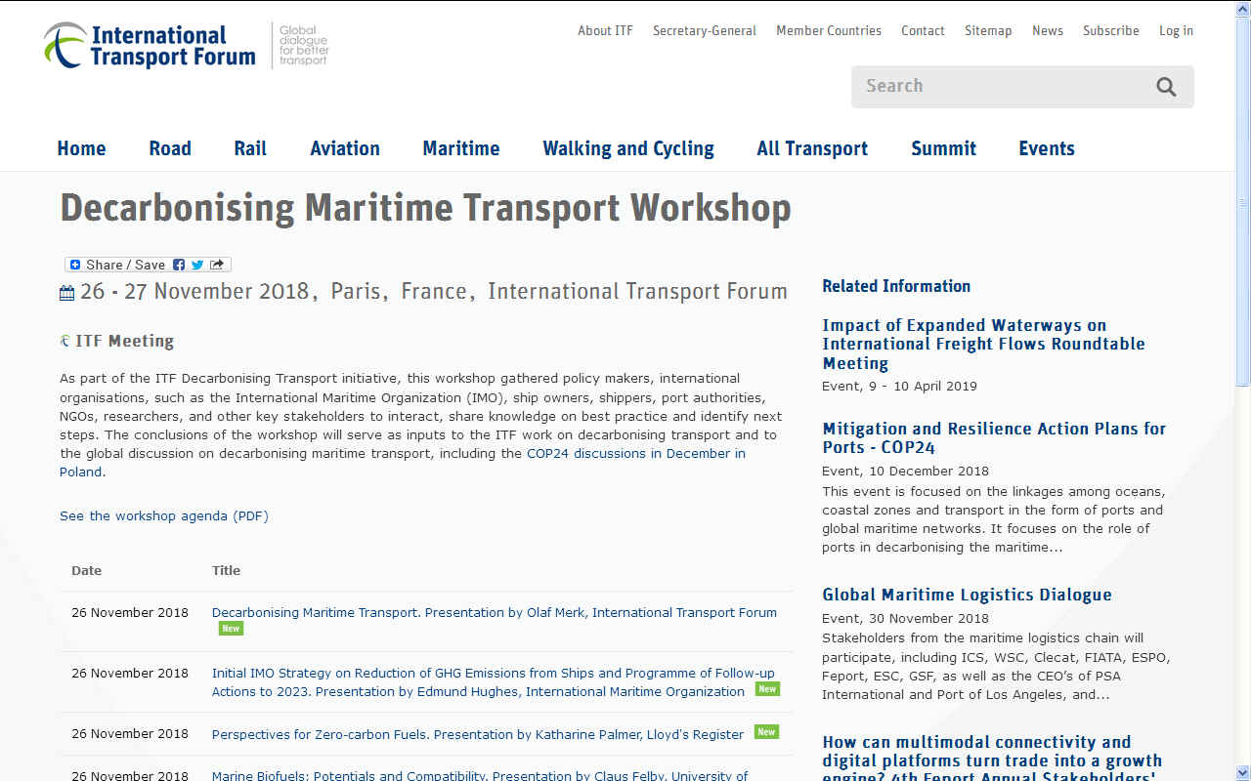Screen dimensions: 1251x781
Task: Click the date cell in the Olaf Merk row
Action: tap(130, 613)
